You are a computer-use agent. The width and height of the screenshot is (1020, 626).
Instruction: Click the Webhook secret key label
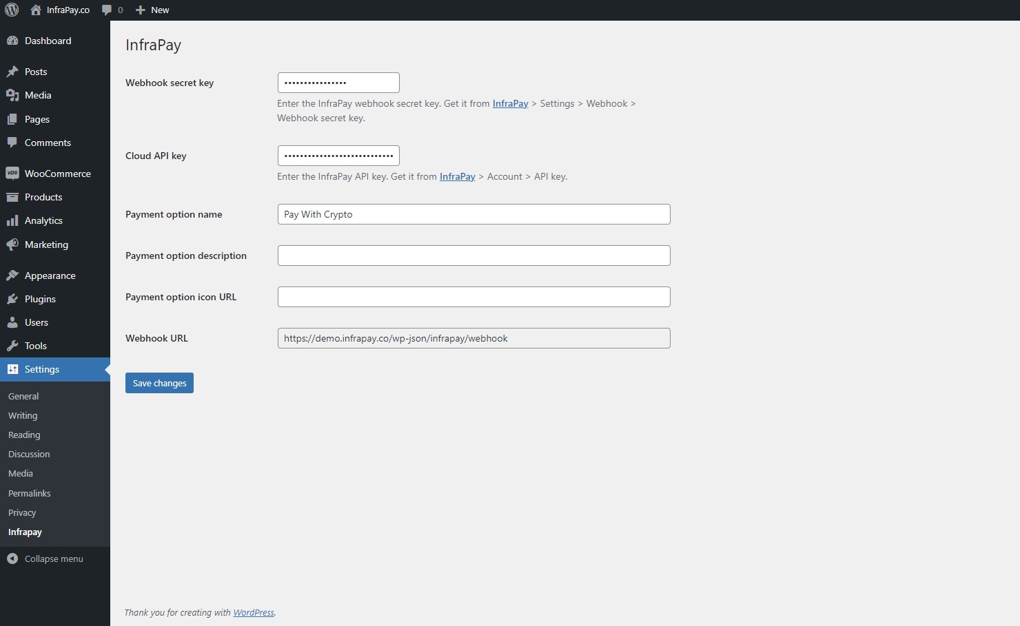170,83
